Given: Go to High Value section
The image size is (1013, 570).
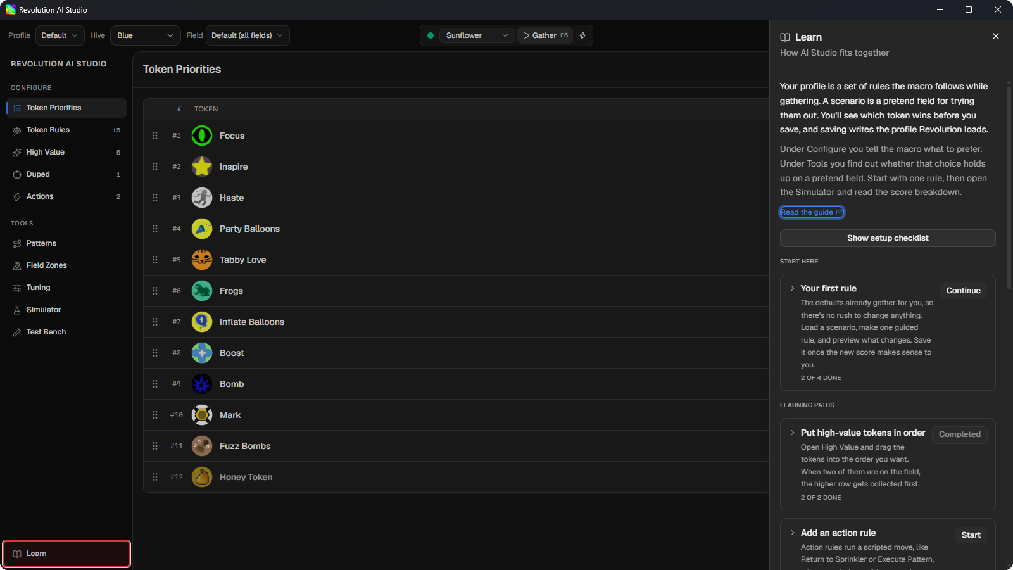Looking at the screenshot, I should 66,152.
